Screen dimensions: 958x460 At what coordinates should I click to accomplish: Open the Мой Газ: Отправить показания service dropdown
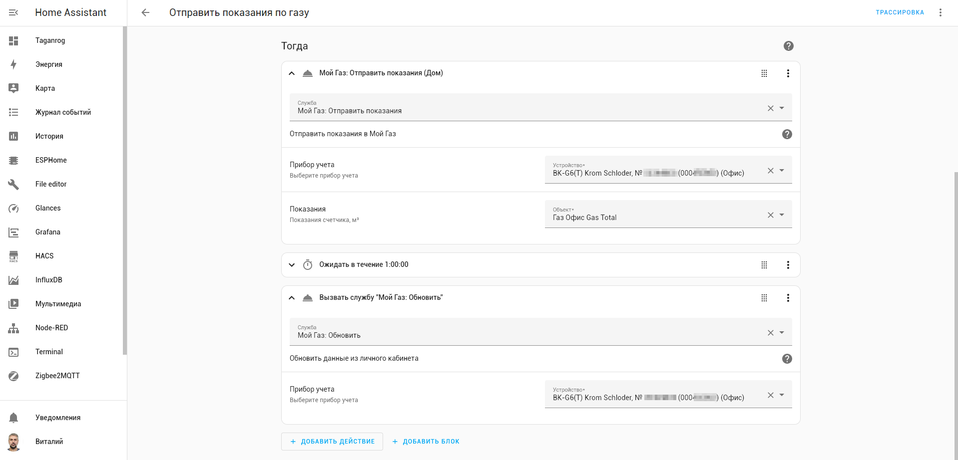[782, 108]
